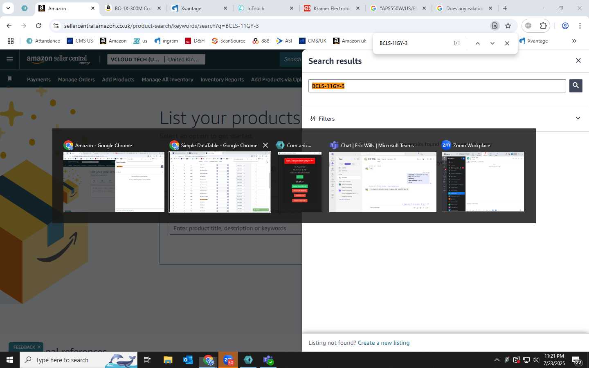The height and width of the screenshot is (368, 589).
Task: Click the Filters label
Action: tap(326, 119)
